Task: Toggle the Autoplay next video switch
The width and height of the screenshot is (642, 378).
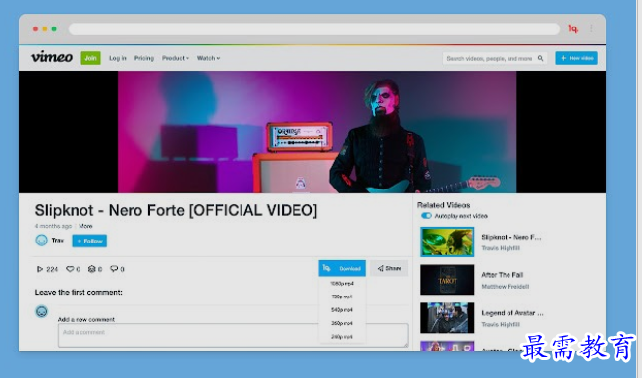Action: (426, 216)
